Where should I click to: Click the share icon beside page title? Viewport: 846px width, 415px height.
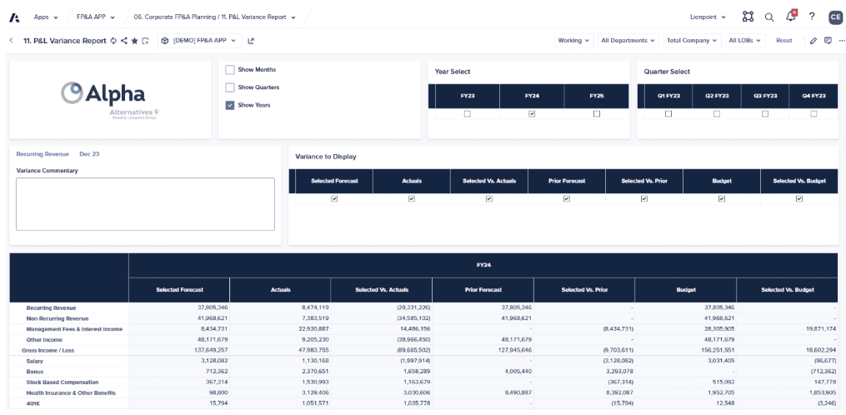pyautogui.click(x=124, y=41)
